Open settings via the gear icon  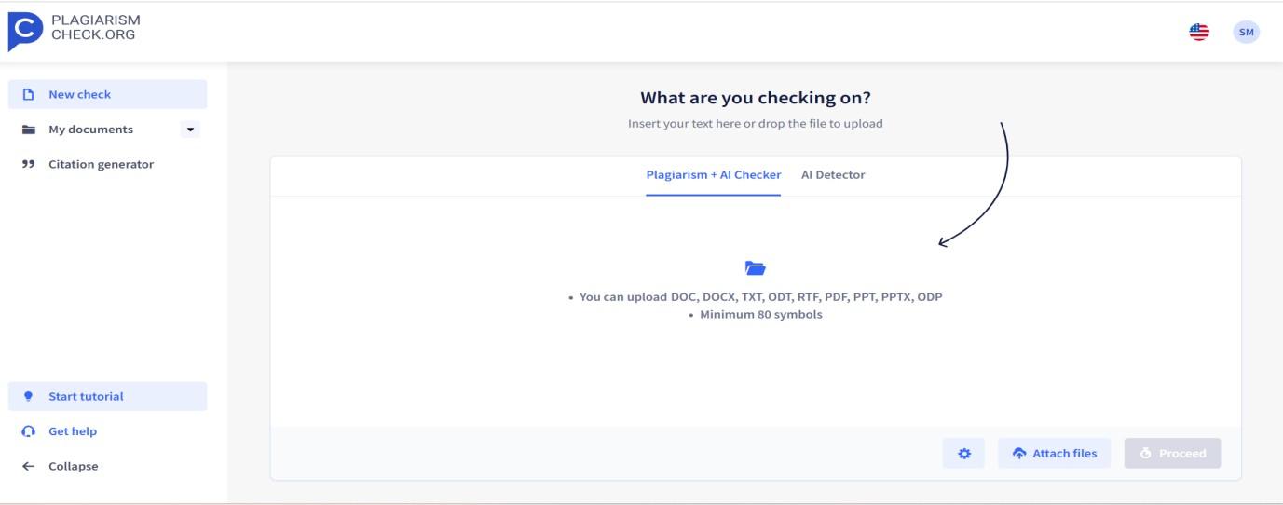pos(964,454)
